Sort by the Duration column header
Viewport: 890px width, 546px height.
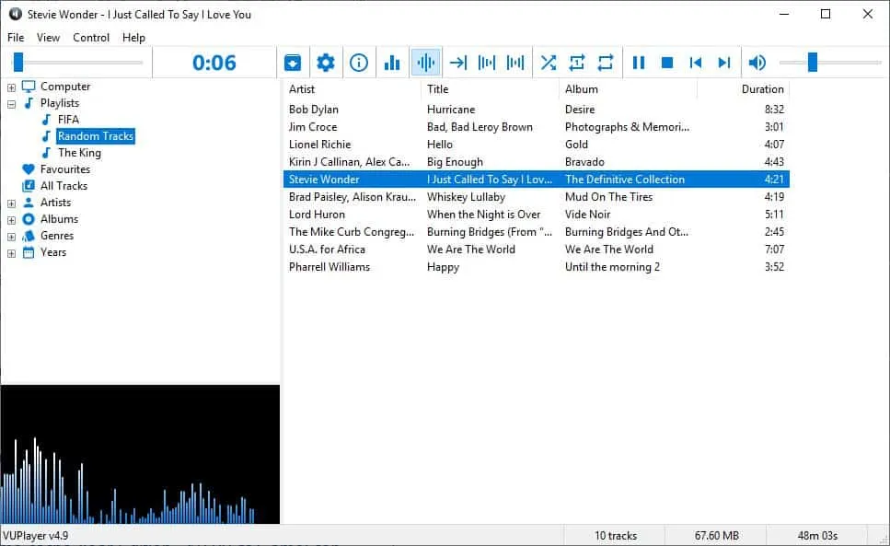[743, 89]
